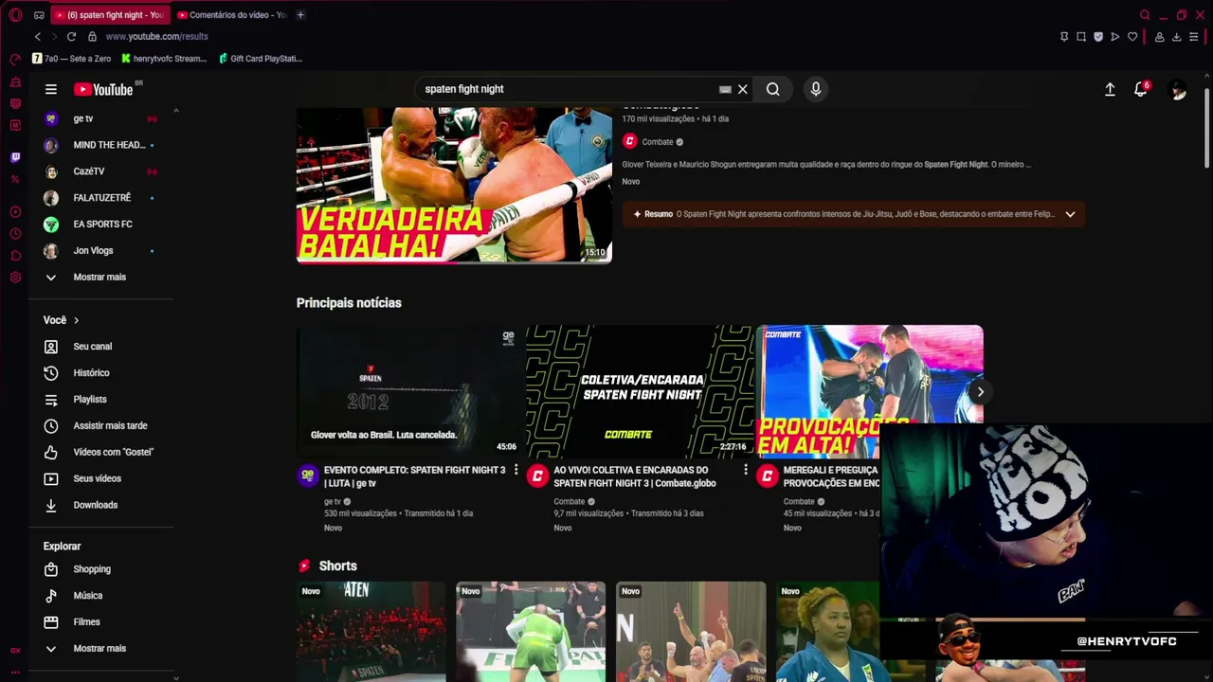
Task: Open Twitch in the Opera sidebar
Action: point(15,157)
